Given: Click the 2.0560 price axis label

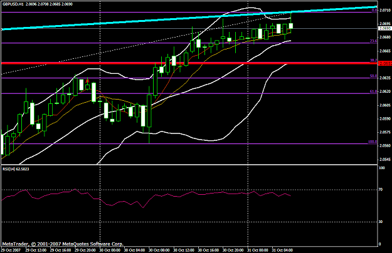Looking at the screenshot, I should (x=385, y=145).
